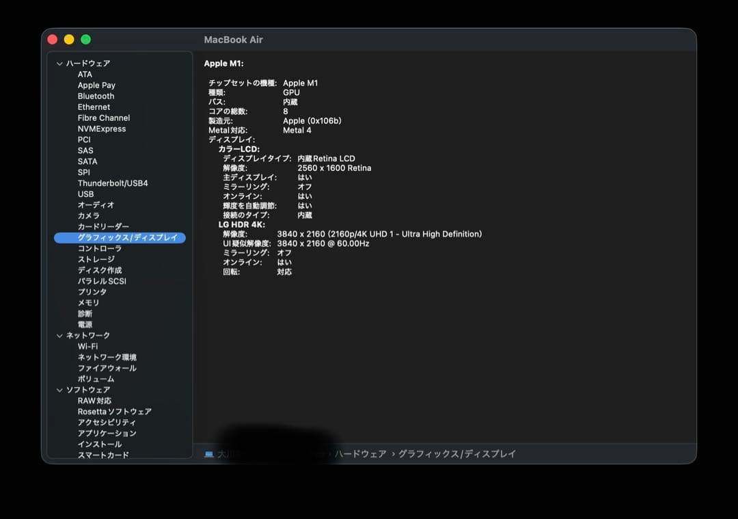Select ネットワーク環境 in the sidebar
The width and height of the screenshot is (738, 519).
[107, 357]
